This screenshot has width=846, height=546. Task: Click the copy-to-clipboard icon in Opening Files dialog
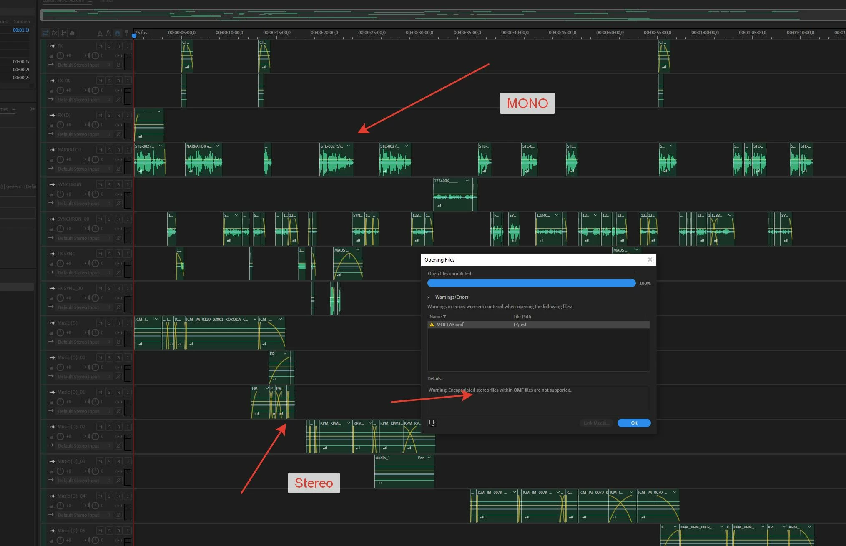coord(432,423)
